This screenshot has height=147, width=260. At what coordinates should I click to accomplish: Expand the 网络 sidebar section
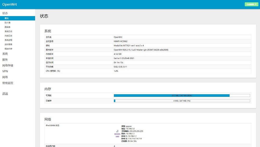[x=5, y=77]
